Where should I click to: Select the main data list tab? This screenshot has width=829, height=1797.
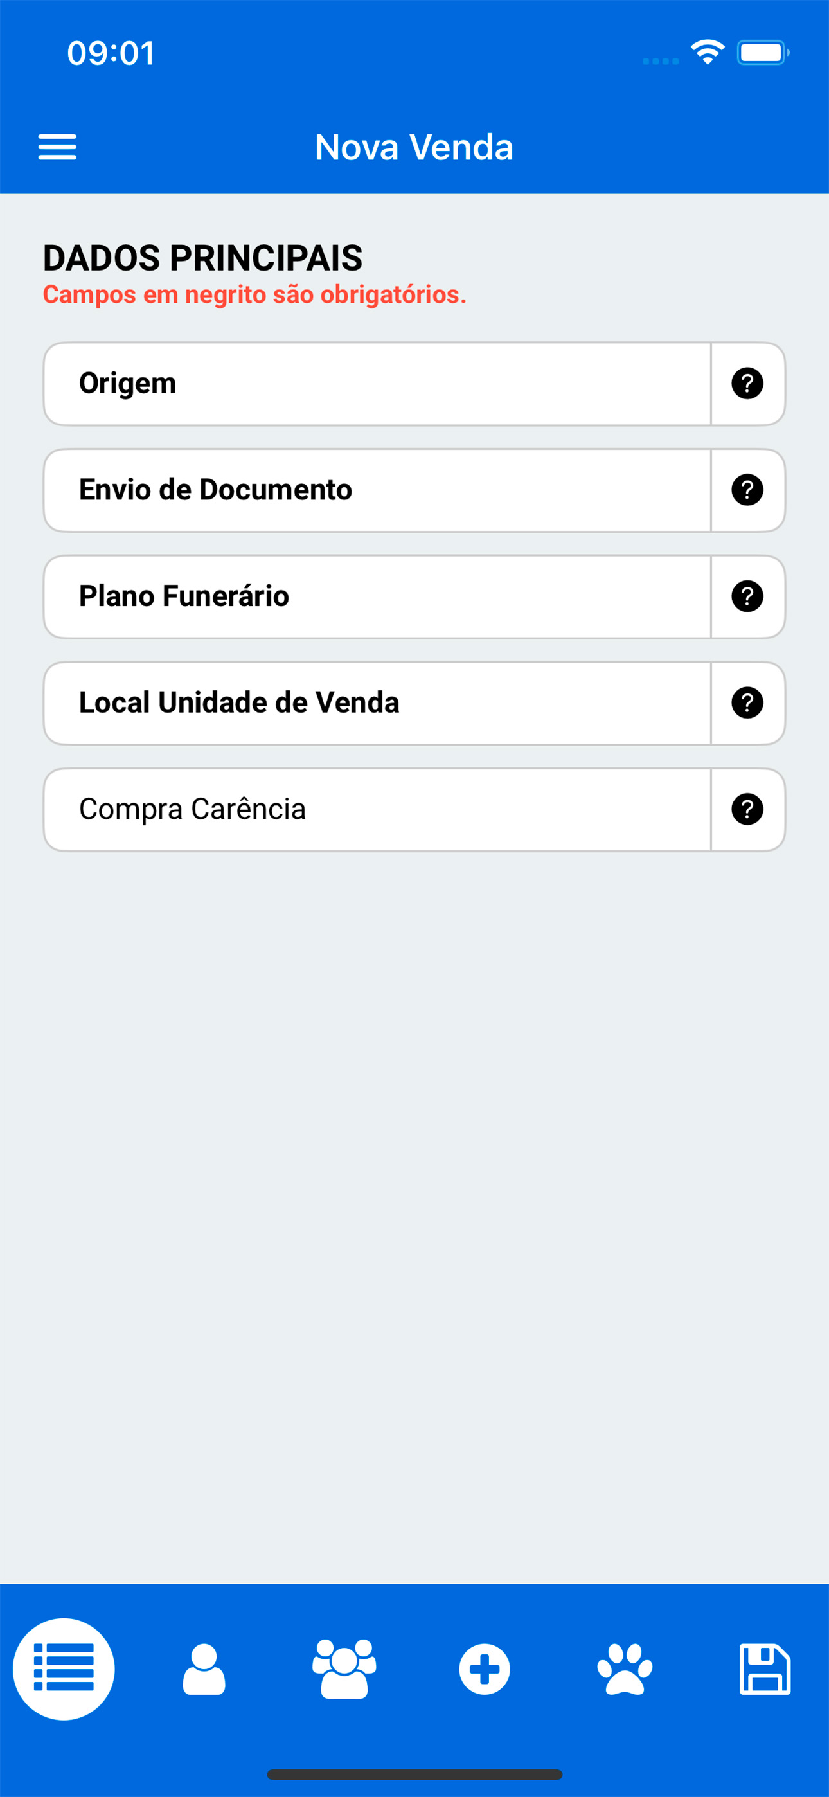(x=64, y=1669)
